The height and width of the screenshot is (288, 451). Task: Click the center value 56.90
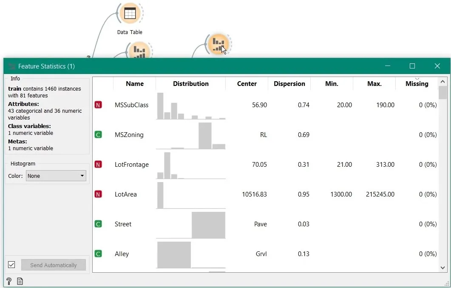[259, 105]
